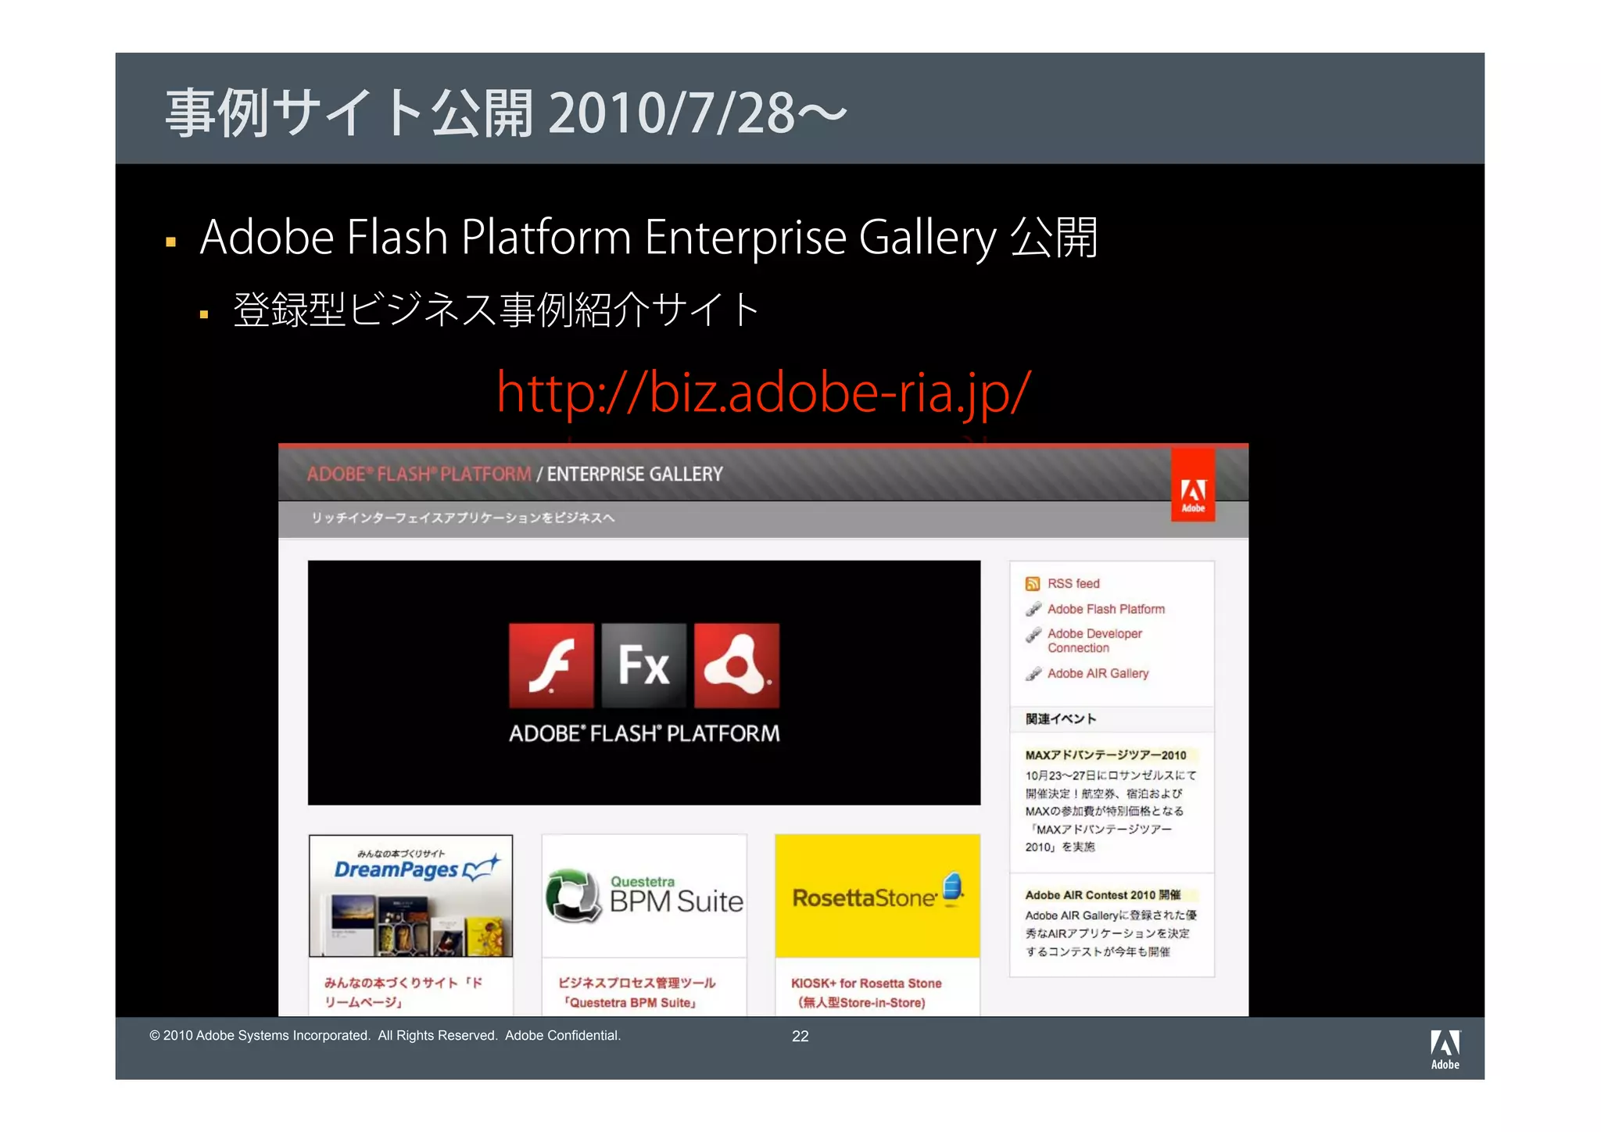This screenshot has height=1132, width=1601.
Task: Click the Flash Player 'f' icon
Action: coord(551,665)
